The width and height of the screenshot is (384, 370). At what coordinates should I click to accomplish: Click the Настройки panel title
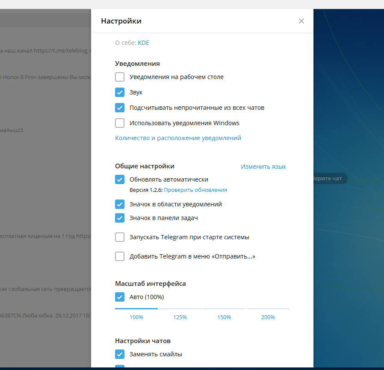121,21
